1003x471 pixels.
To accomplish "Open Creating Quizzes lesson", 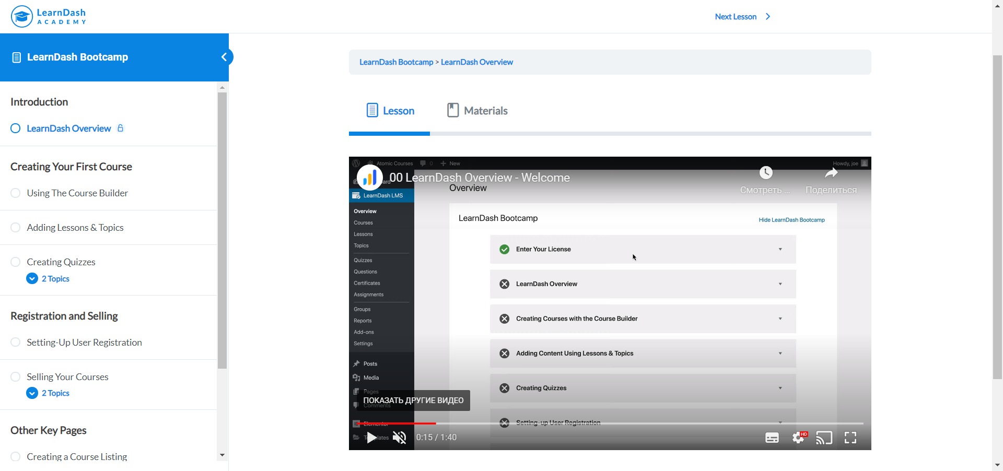I will point(61,262).
